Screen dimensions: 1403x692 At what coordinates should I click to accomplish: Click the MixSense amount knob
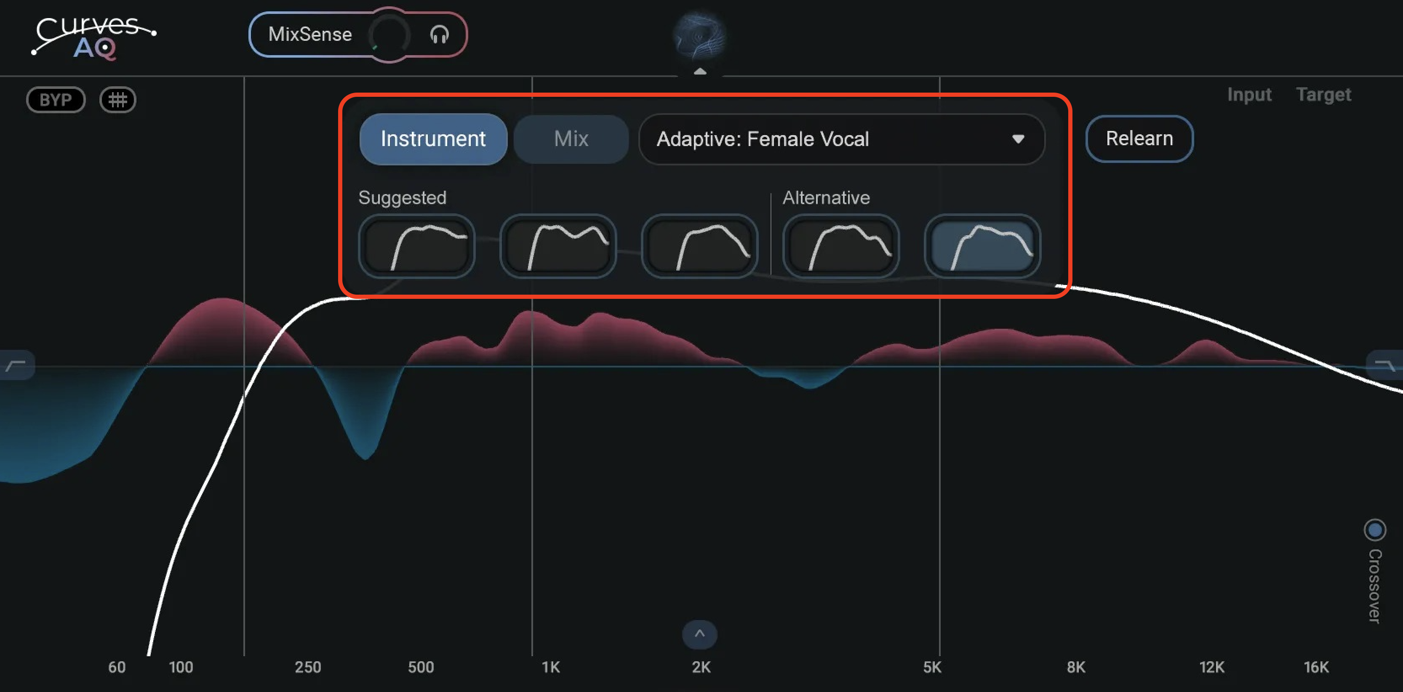(x=389, y=35)
